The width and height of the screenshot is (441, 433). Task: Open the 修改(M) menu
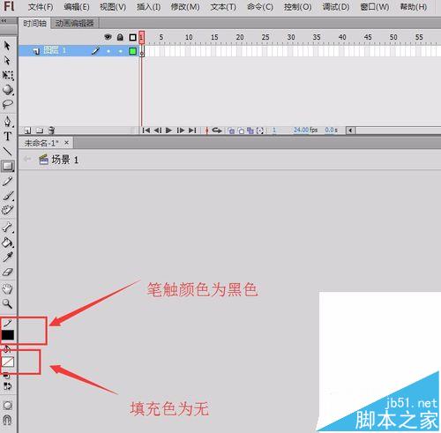[x=185, y=7]
